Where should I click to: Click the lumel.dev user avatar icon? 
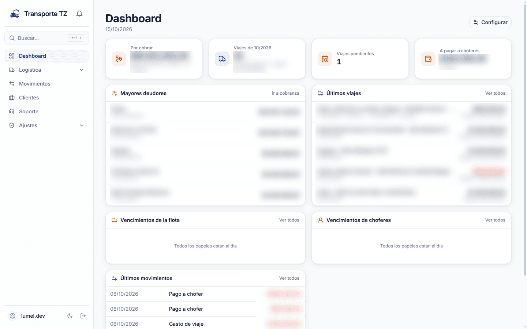tap(12, 316)
